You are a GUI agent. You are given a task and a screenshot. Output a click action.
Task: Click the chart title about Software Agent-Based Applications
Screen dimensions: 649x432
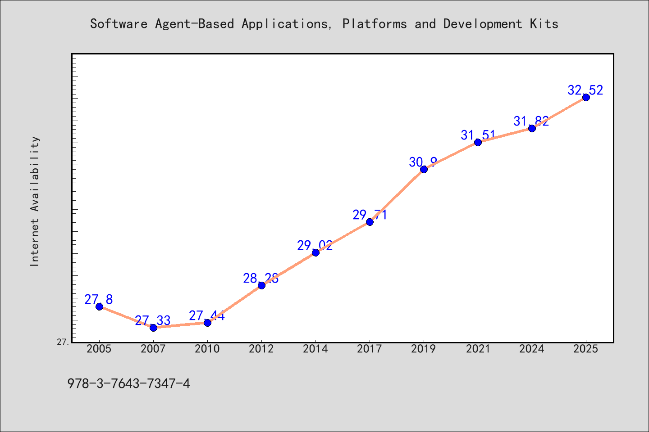pyautogui.click(x=324, y=24)
